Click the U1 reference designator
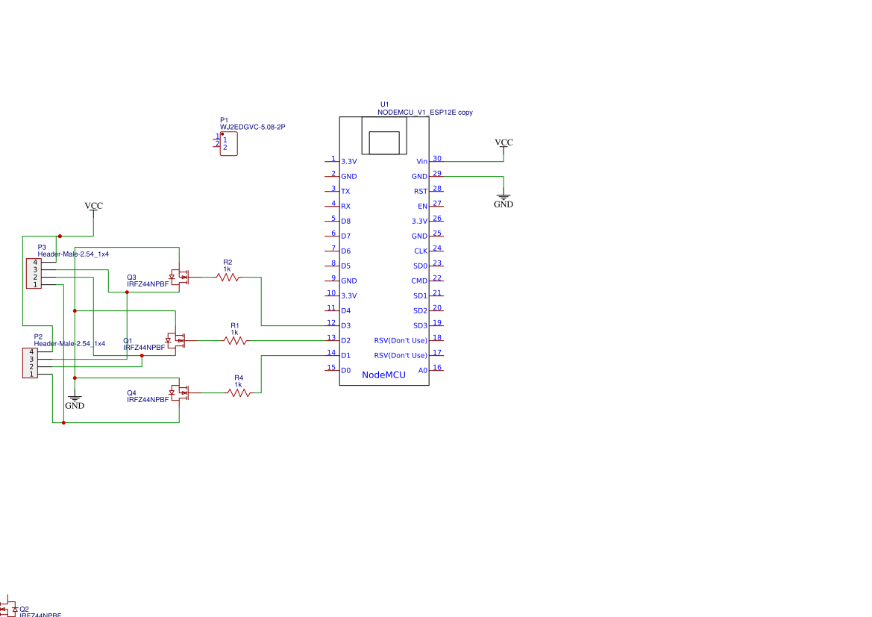 pyautogui.click(x=384, y=104)
